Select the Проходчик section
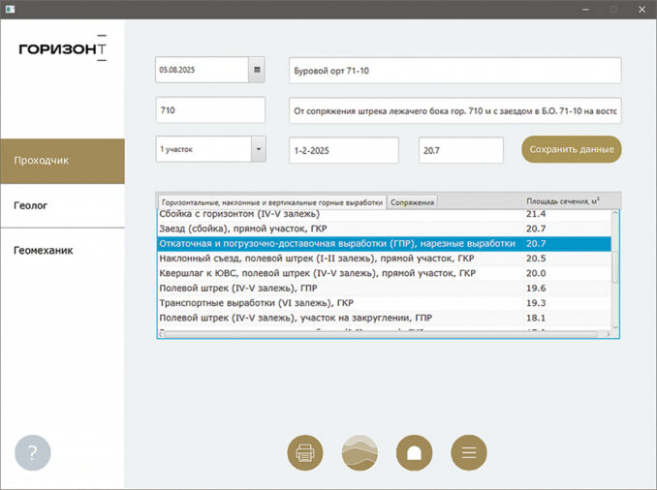The height and width of the screenshot is (490, 657). (62, 161)
